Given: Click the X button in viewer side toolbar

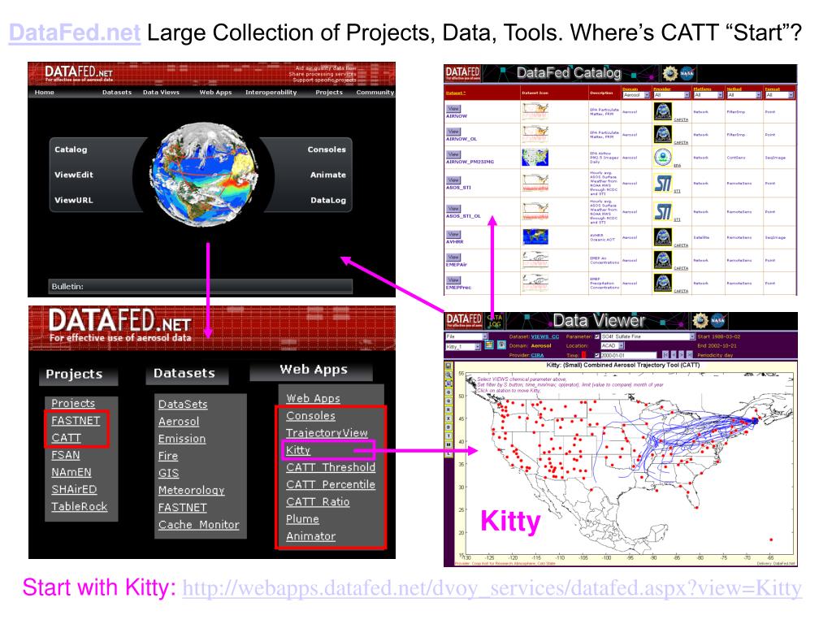Looking at the screenshot, I should [x=448, y=418].
